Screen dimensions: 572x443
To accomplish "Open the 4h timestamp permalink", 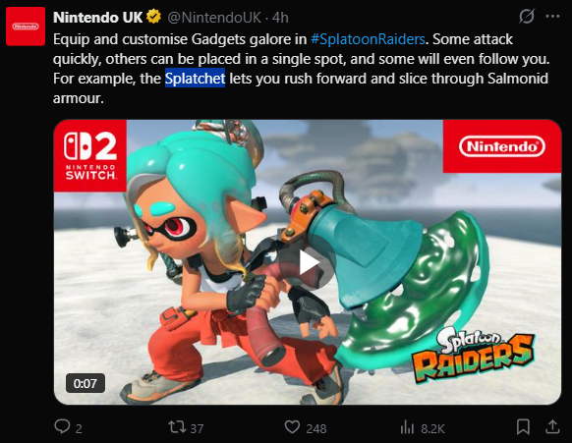I will [x=280, y=17].
